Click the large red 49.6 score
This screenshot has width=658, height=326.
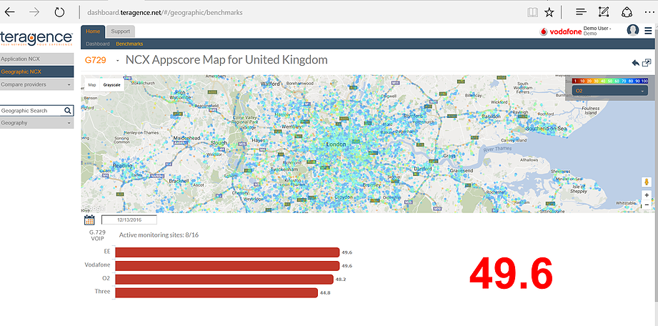pos(511,274)
